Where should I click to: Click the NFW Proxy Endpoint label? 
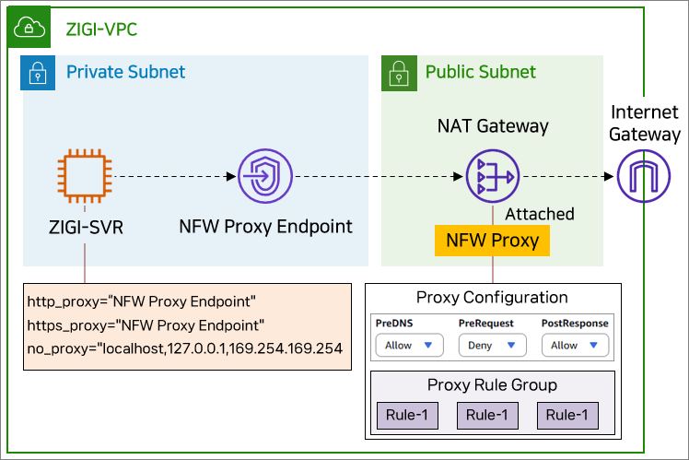[x=265, y=227]
